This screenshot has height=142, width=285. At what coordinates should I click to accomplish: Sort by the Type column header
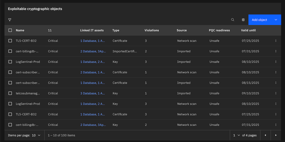click(116, 30)
